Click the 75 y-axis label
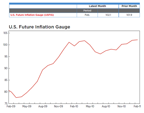 [6, 104]
